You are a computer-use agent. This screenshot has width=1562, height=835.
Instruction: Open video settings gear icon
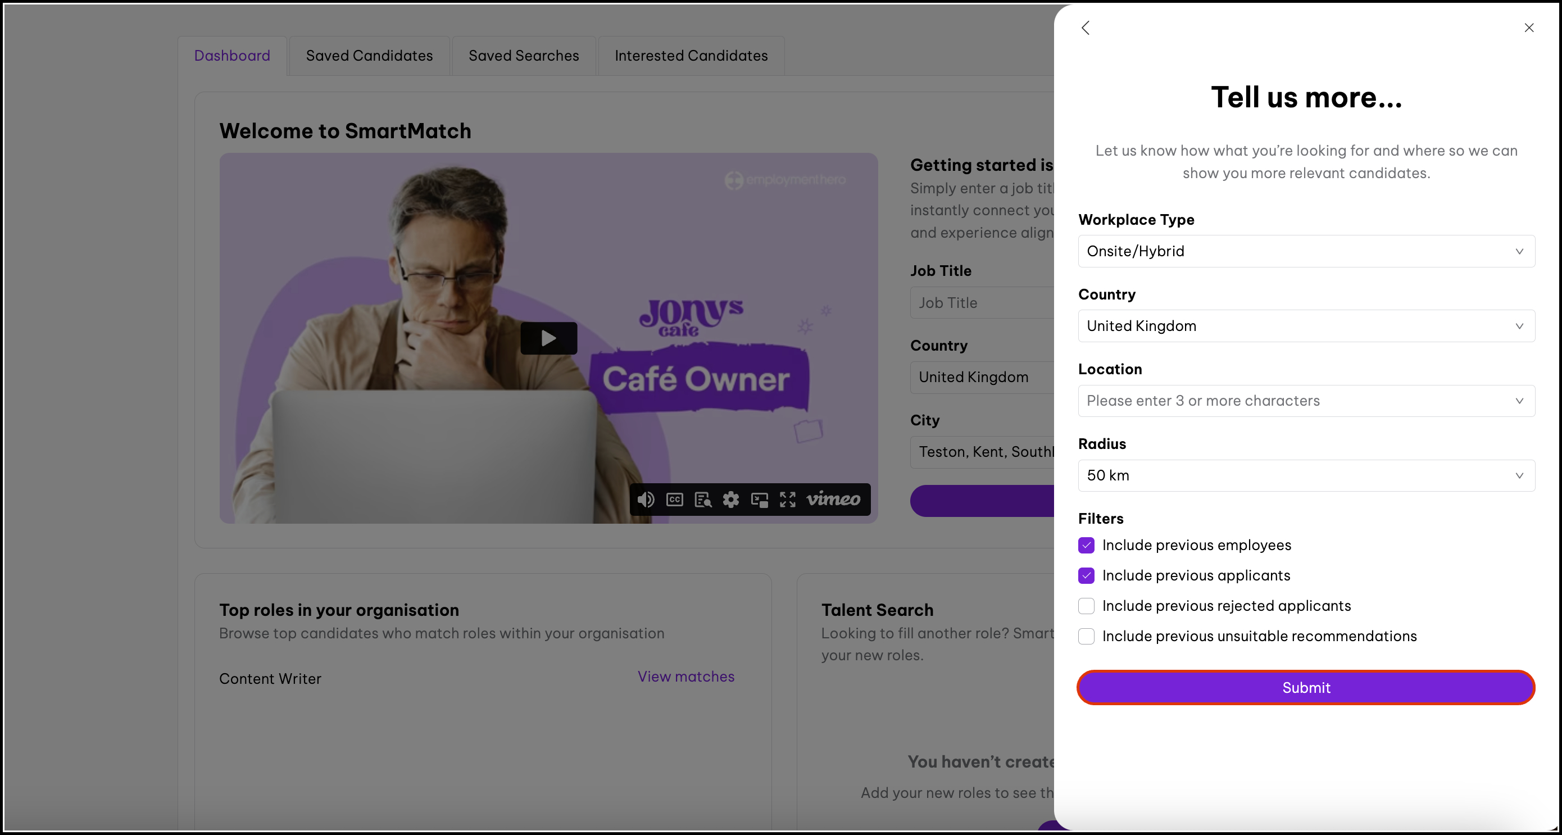click(732, 500)
